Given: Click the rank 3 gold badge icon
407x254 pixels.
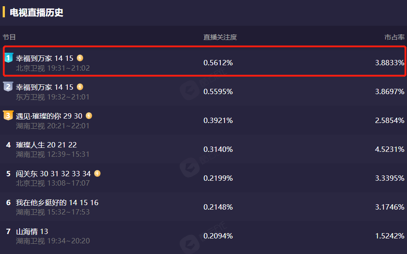Looking at the screenshot, I should tap(8, 115).
